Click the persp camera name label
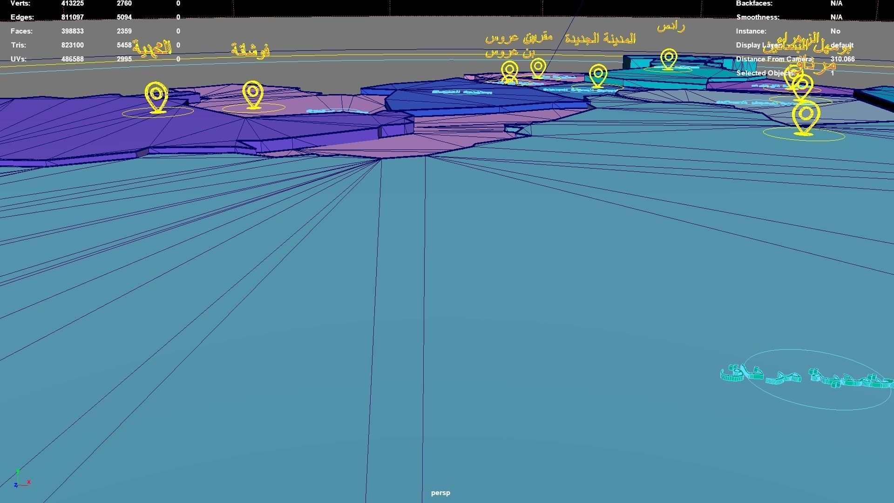This screenshot has width=894, height=503. [440, 493]
